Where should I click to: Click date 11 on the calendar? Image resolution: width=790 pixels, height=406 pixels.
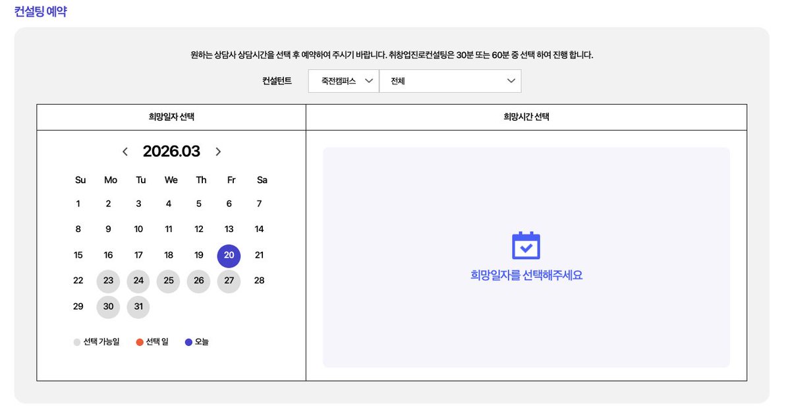169,229
